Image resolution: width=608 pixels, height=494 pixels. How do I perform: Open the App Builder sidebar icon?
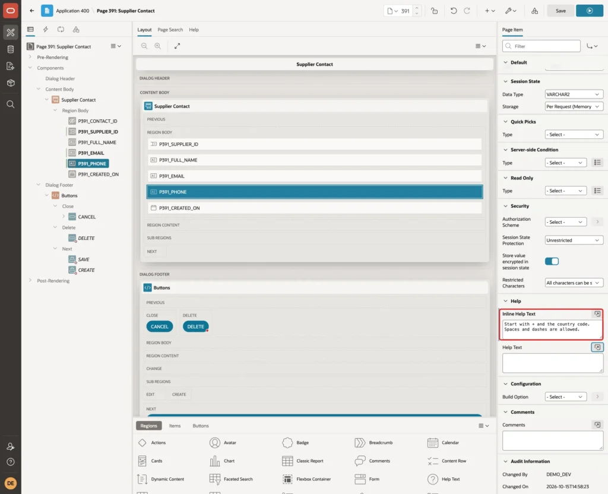pyautogui.click(x=11, y=33)
